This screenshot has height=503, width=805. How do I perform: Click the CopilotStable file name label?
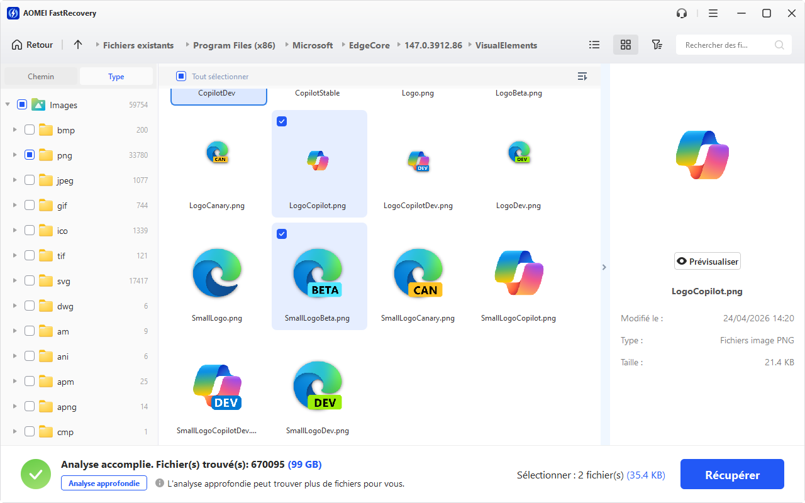[318, 93]
